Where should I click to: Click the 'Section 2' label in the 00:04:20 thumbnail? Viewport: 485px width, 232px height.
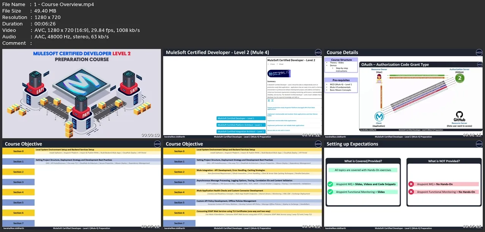coord(179,172)
